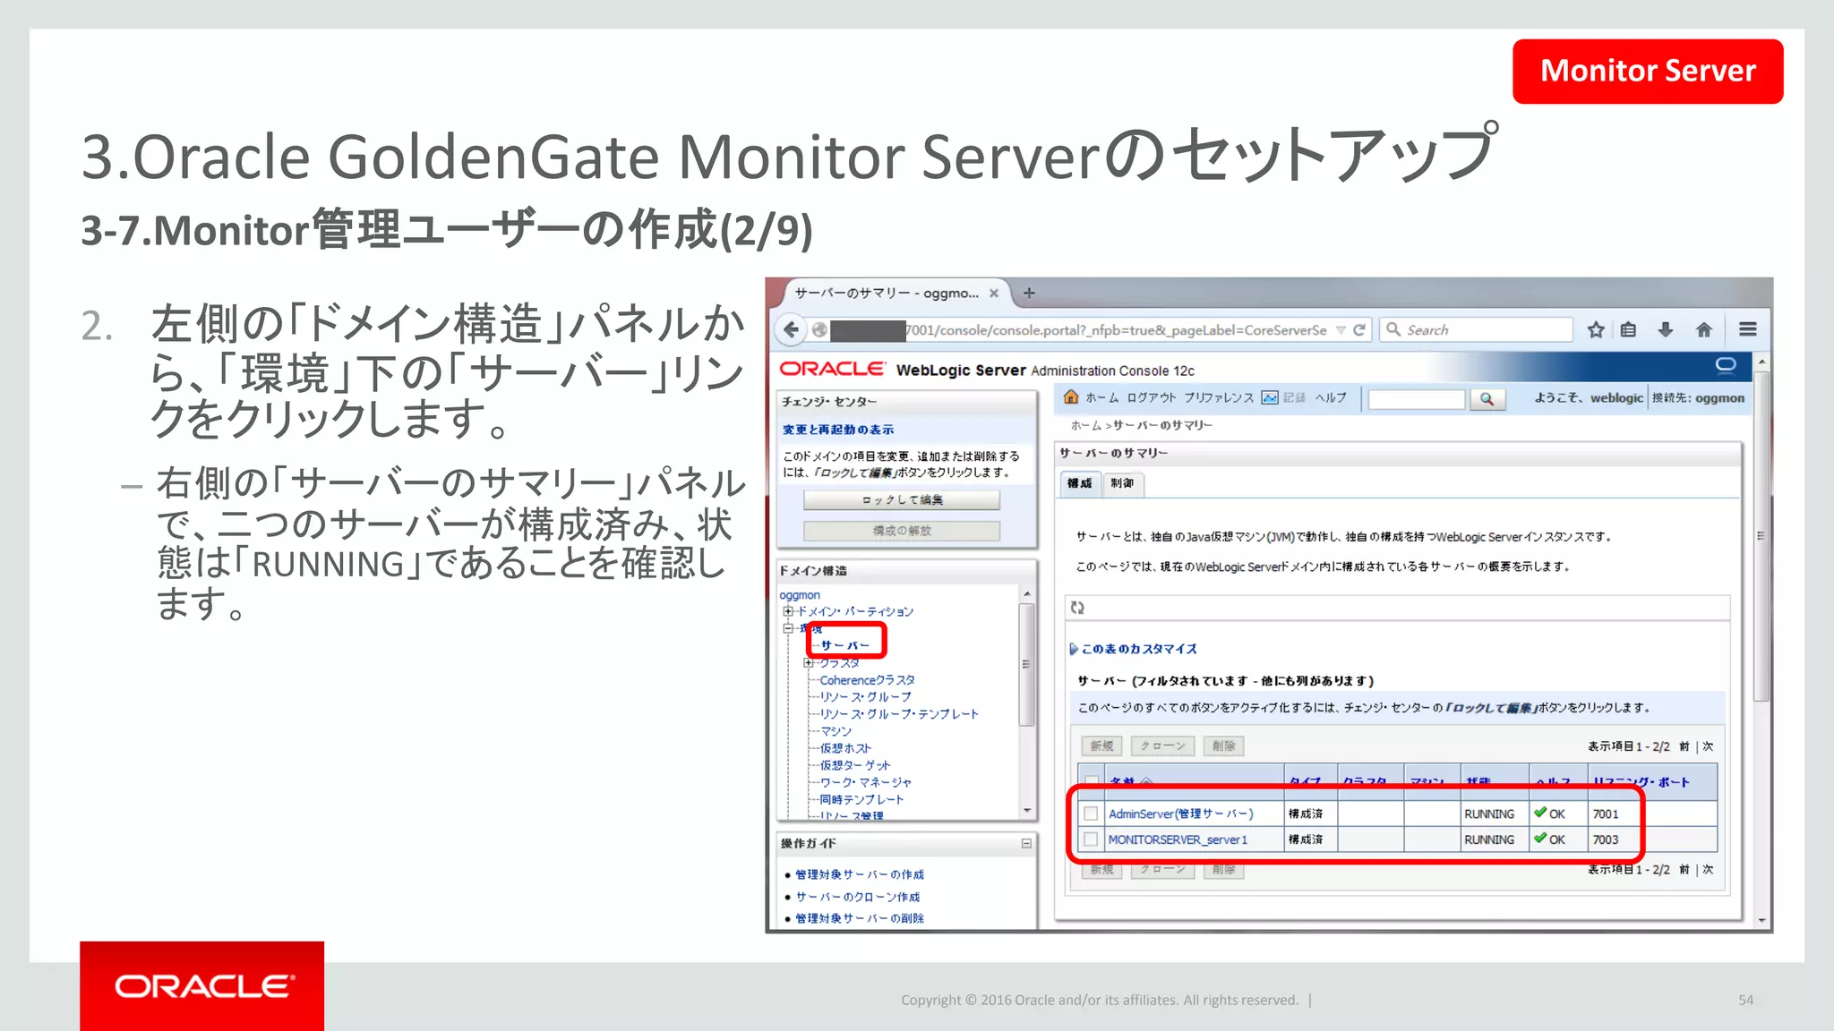This screenshot has width=1834, height=1031.
Task: Select マシン in the domain tree
Action: 836,731
